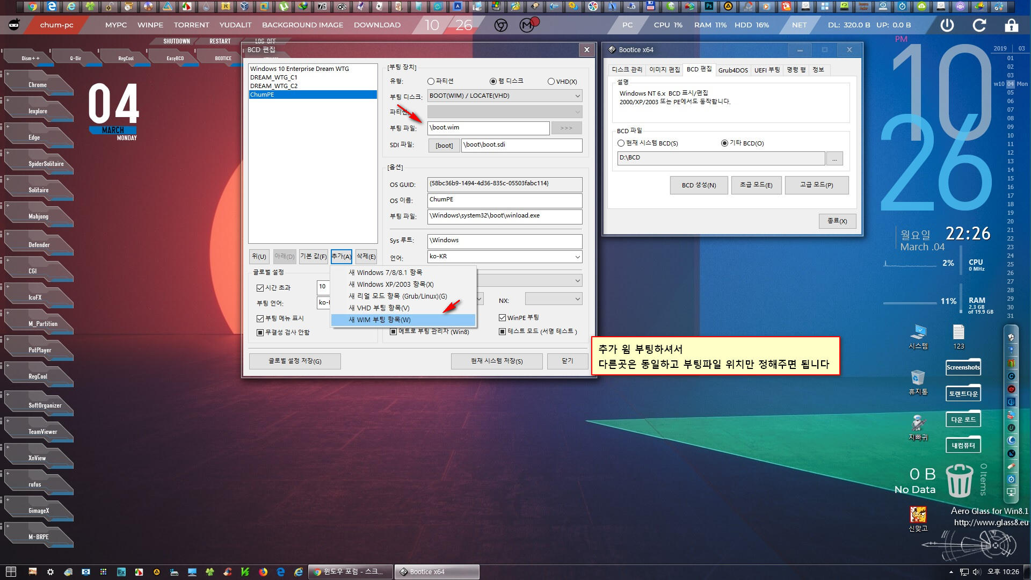Select 기타 BCD(O) radio in Bootice

pyautogui.click(x=743, y=143)
